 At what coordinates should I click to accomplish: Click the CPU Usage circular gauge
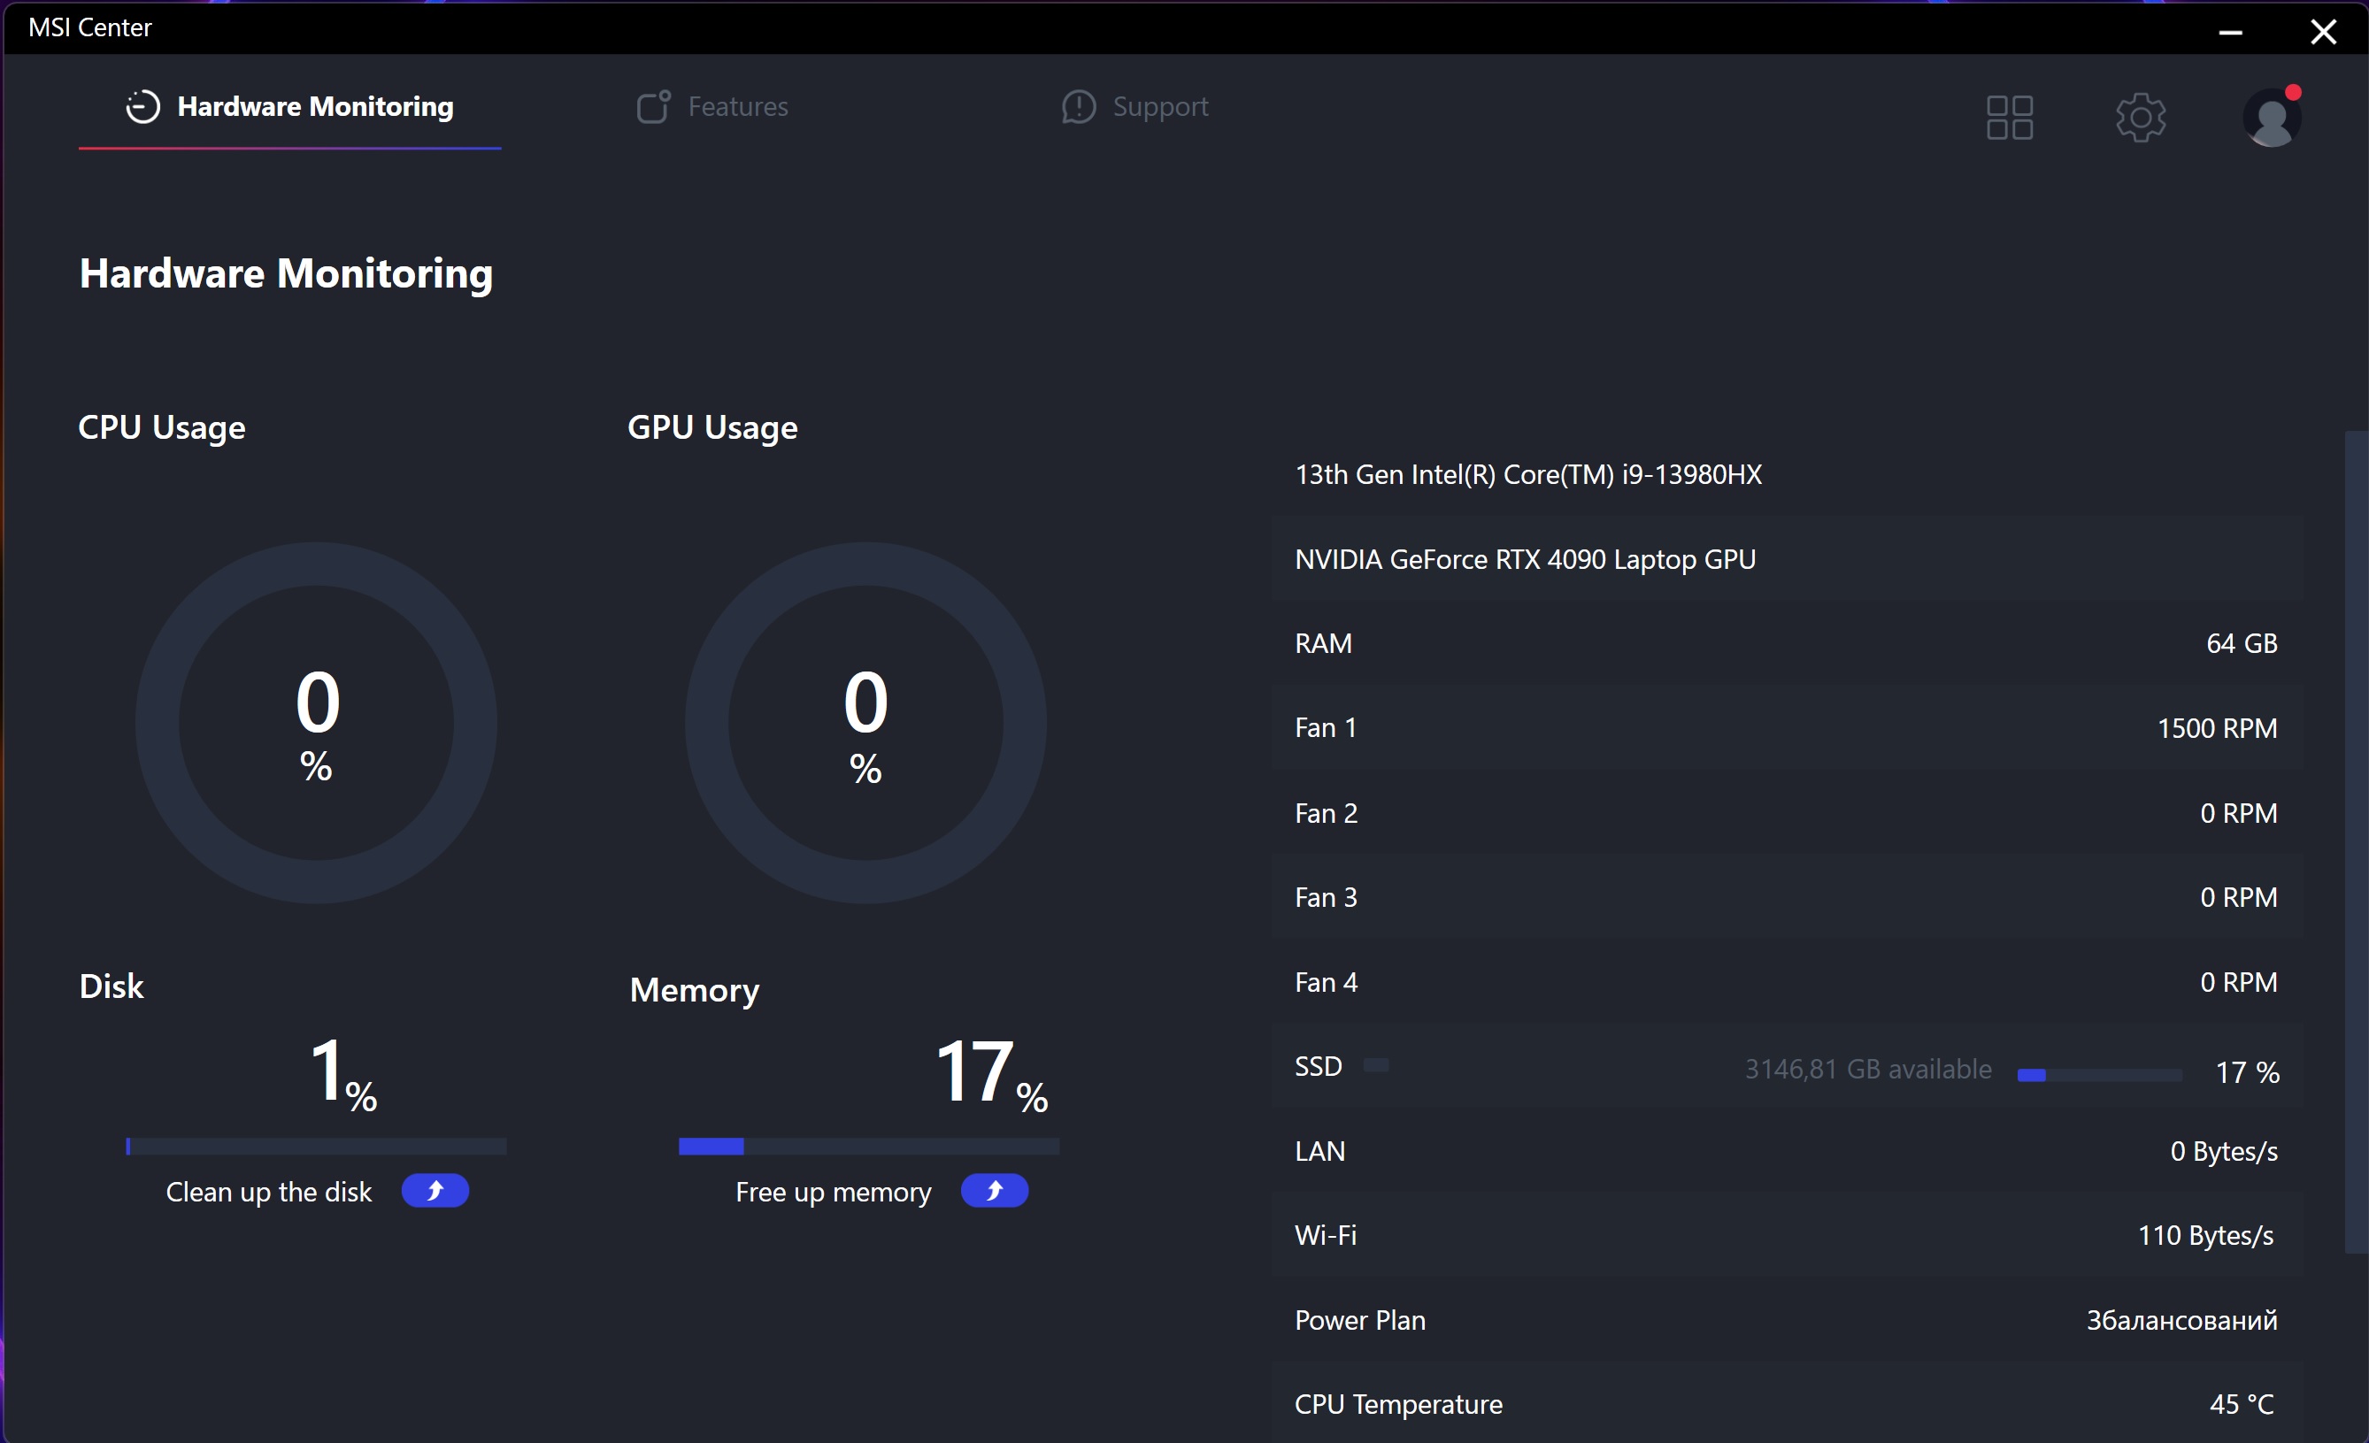(x=316, y=723)
